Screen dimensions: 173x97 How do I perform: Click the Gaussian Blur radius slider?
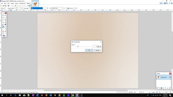[82, 47]
